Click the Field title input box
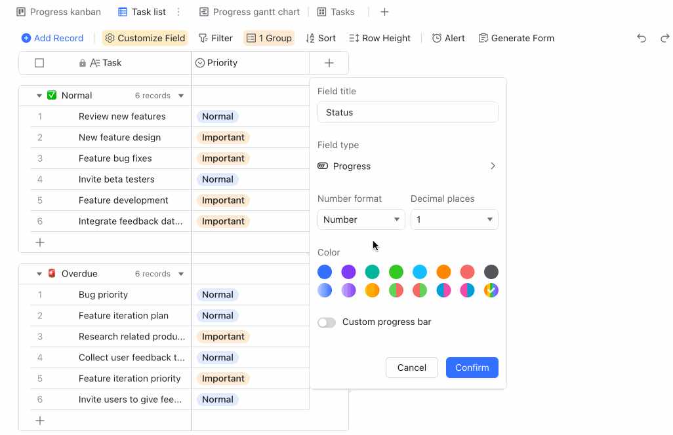673x435 pixels. click(x=407, y=113)
